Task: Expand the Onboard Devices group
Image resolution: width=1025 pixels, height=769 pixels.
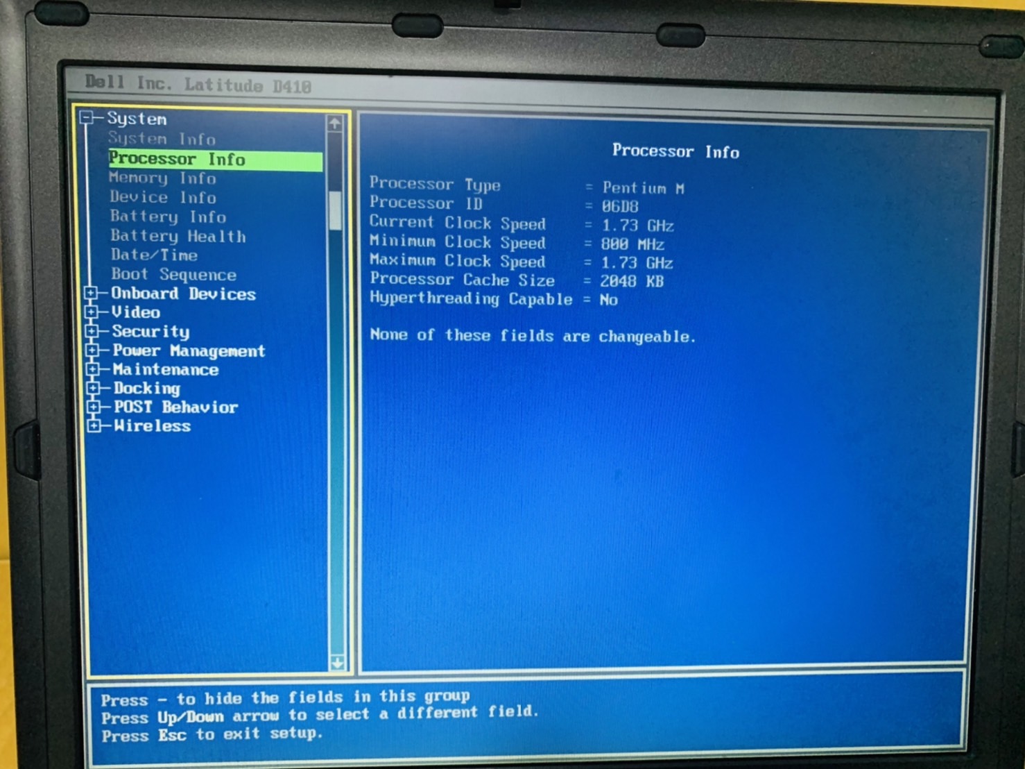Action: pyautogui.click(x=92, y=294)
